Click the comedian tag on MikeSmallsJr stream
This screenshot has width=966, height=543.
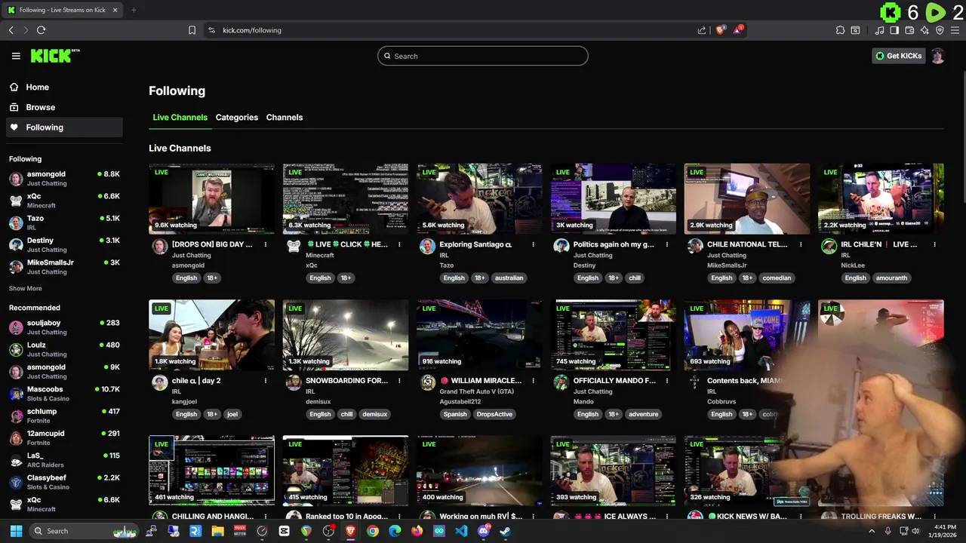pyautogui.click(x=777, y=278)
